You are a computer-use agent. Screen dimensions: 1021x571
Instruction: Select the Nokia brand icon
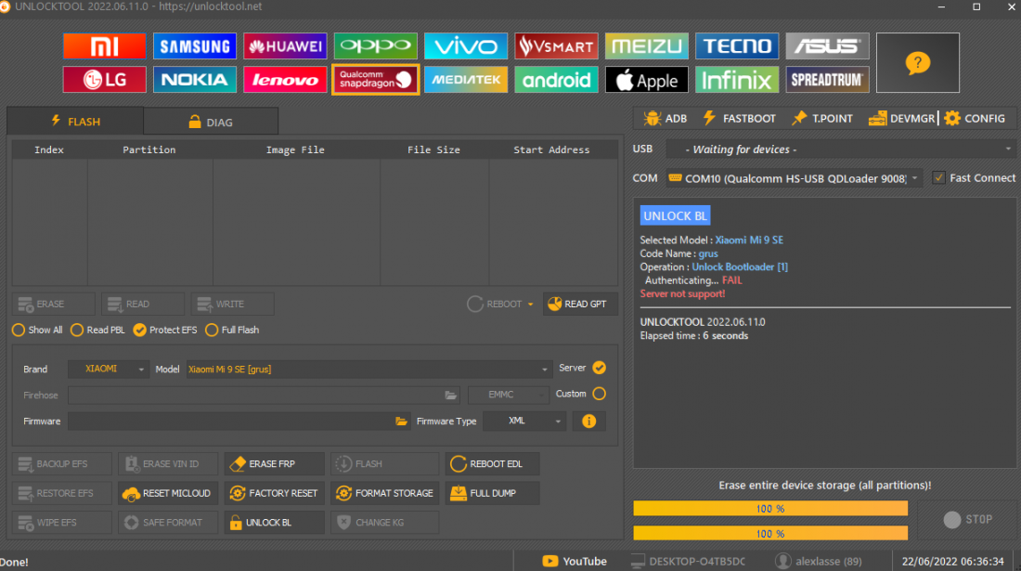click(195, 80)
